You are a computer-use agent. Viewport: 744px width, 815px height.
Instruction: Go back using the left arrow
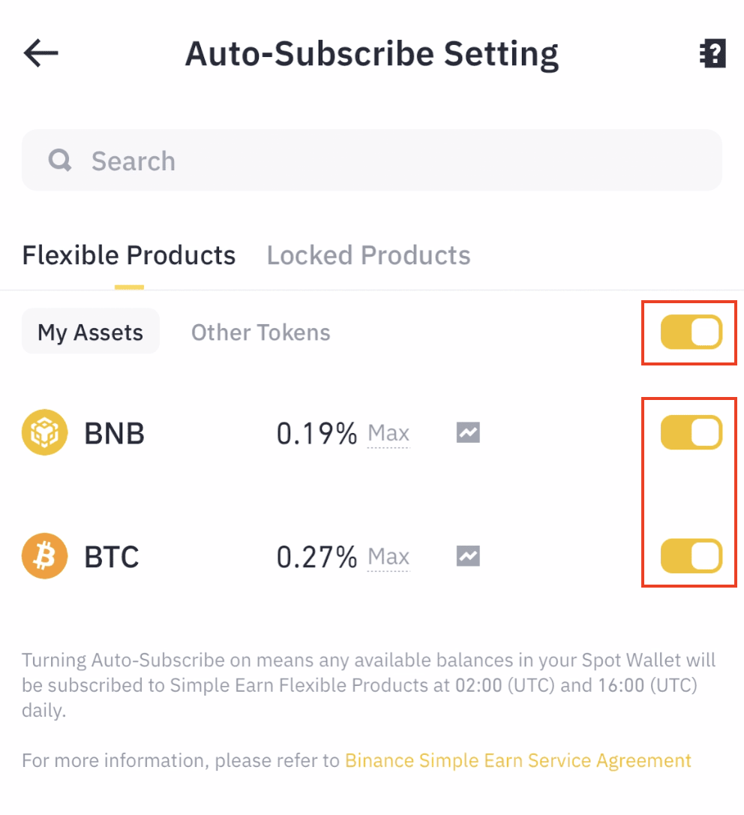click(x=41, y=53)
